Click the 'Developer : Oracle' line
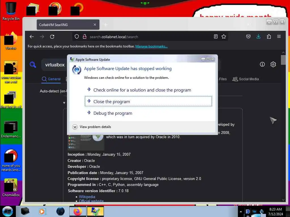This screenshot has width=290, height=217. pos(84,166)
